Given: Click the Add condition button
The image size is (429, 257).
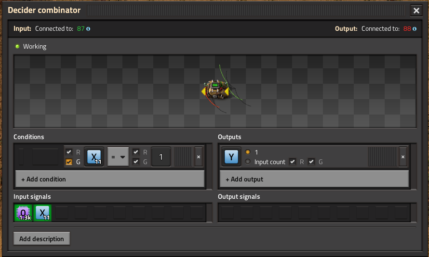Looking at the screenshot, I should pos(110,179).
